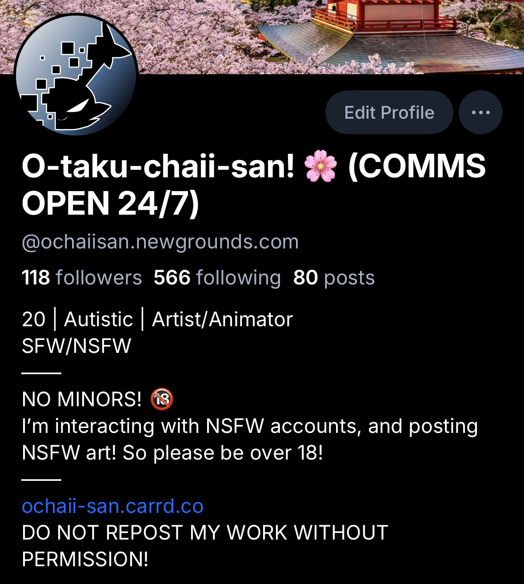Open the 566 following list
The image size is (524, 584).
217,278
